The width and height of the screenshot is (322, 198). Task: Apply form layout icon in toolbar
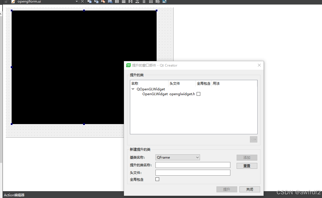click(144, 1)
